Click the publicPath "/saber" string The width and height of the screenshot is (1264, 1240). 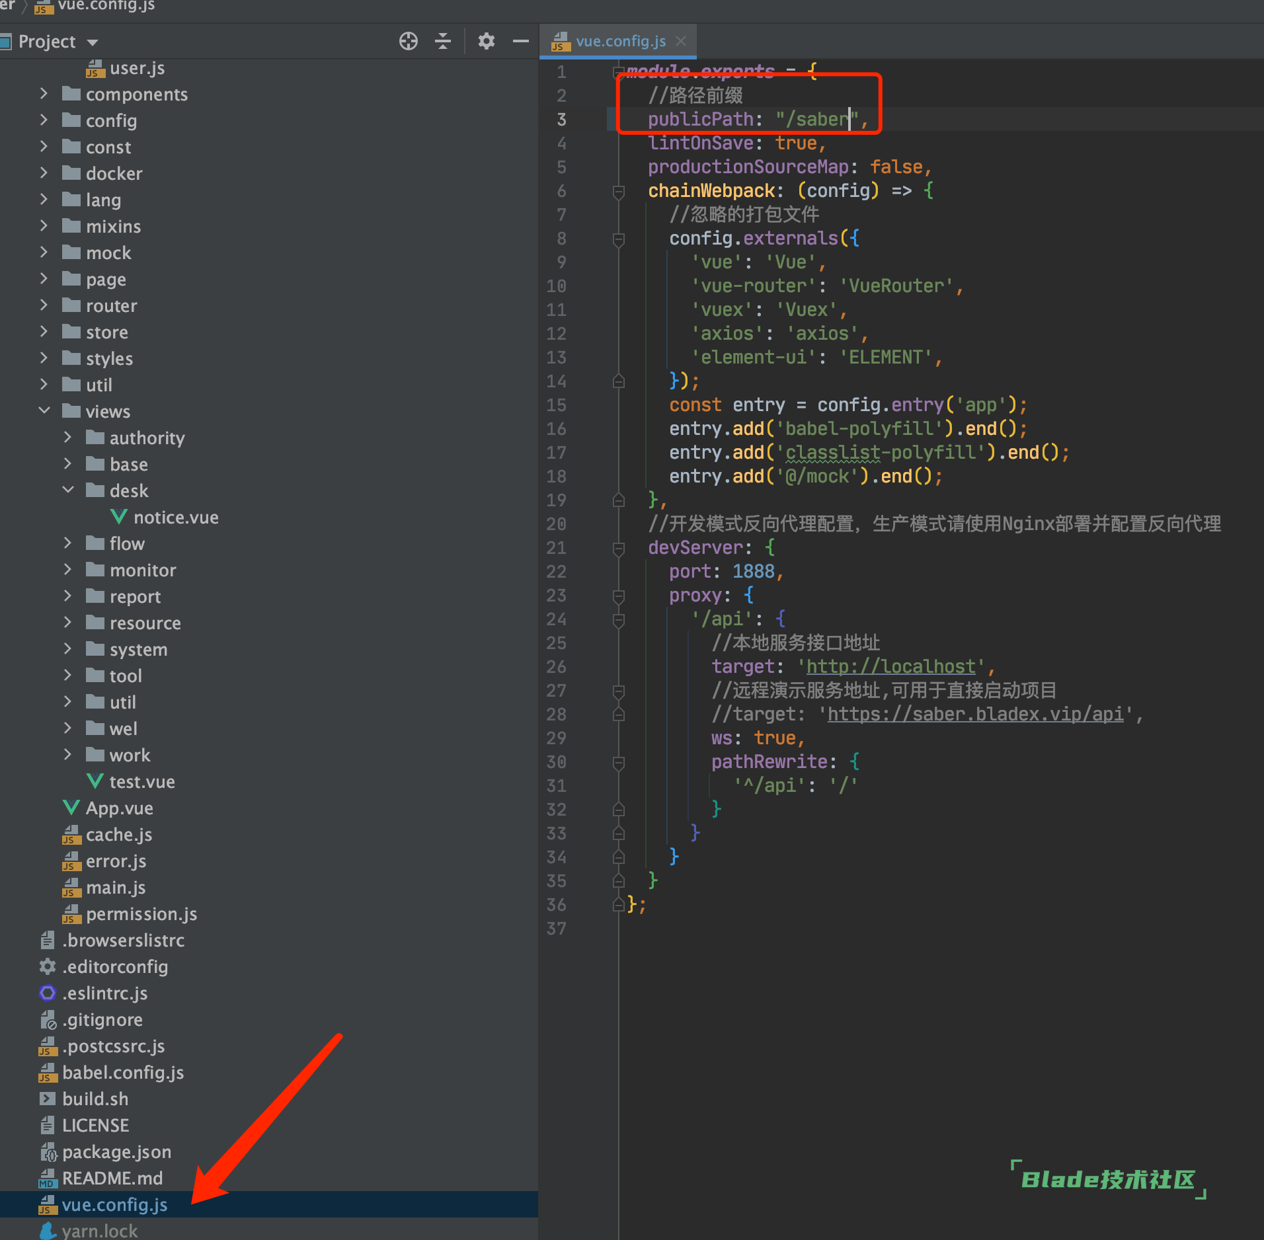pyautogui.click(x=817, y=120)
